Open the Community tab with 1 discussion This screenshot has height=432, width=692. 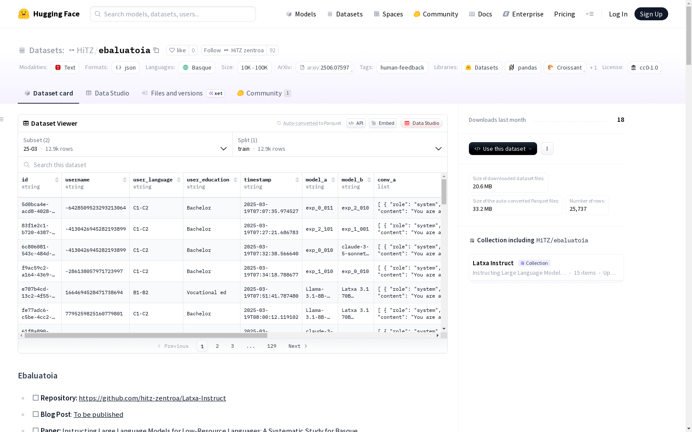[264, 93]
